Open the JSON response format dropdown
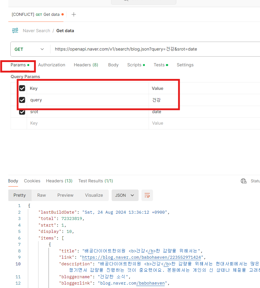The width and height of the screenshot is (260, 288). [125, 195]
